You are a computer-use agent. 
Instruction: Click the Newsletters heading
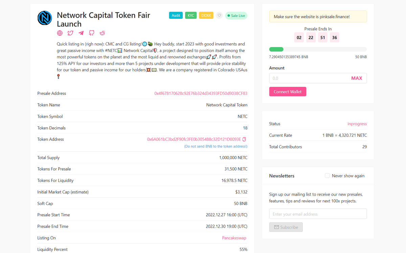coord(282,176)
